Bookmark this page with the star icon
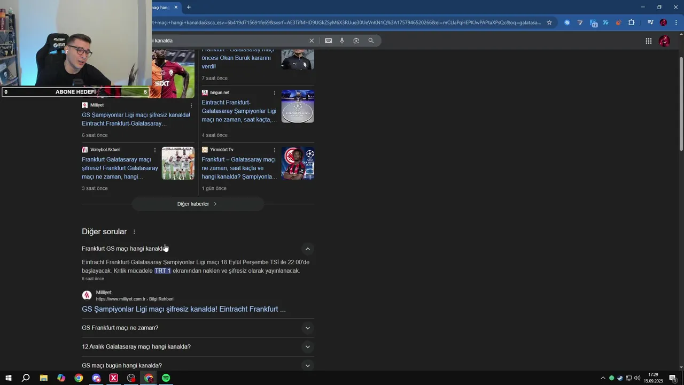 point(549,22)
